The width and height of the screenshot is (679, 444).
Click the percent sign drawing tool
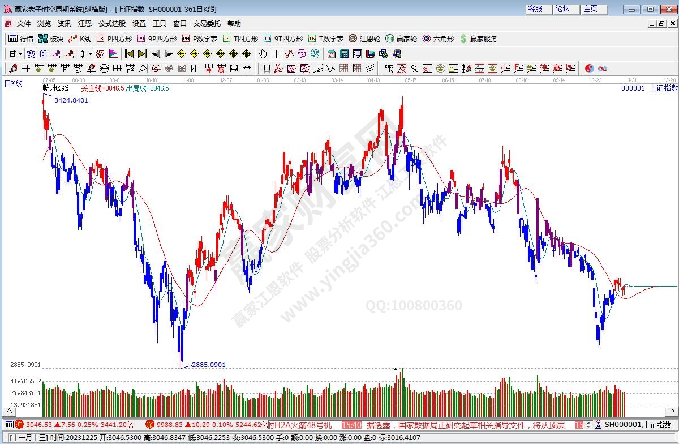coord(414,69)
